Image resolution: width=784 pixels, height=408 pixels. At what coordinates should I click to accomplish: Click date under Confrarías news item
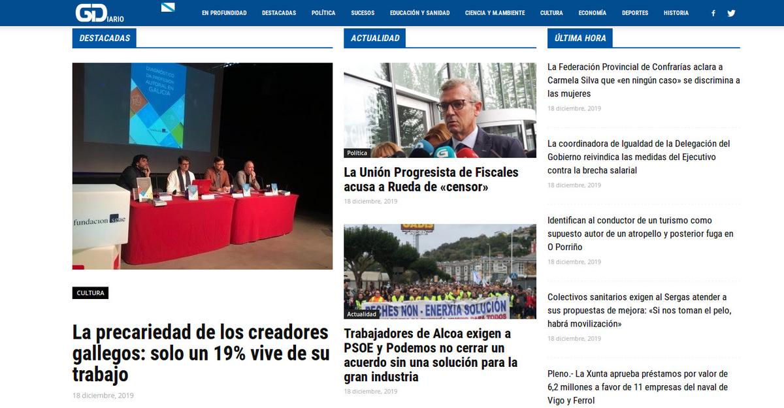pos(574,108)
